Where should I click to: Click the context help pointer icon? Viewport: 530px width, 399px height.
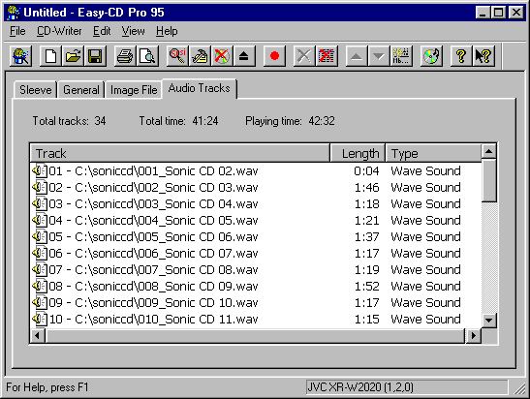[483, 56]
